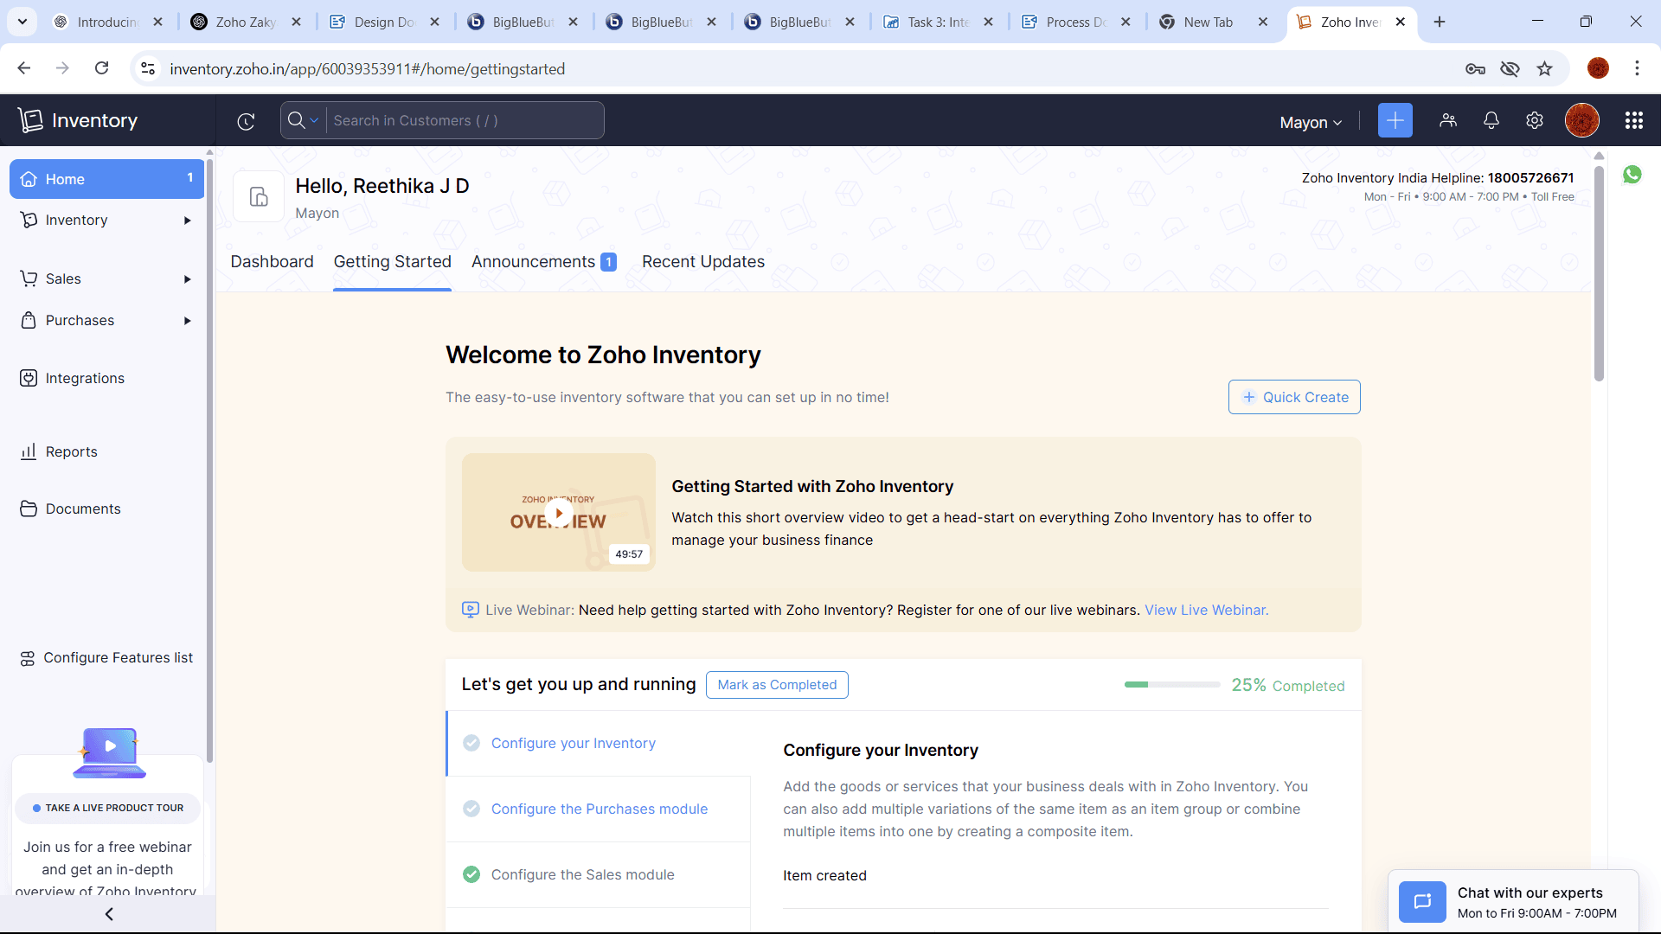
Task: Click the Live Webinar monitor icon
Action: (470, 610)
